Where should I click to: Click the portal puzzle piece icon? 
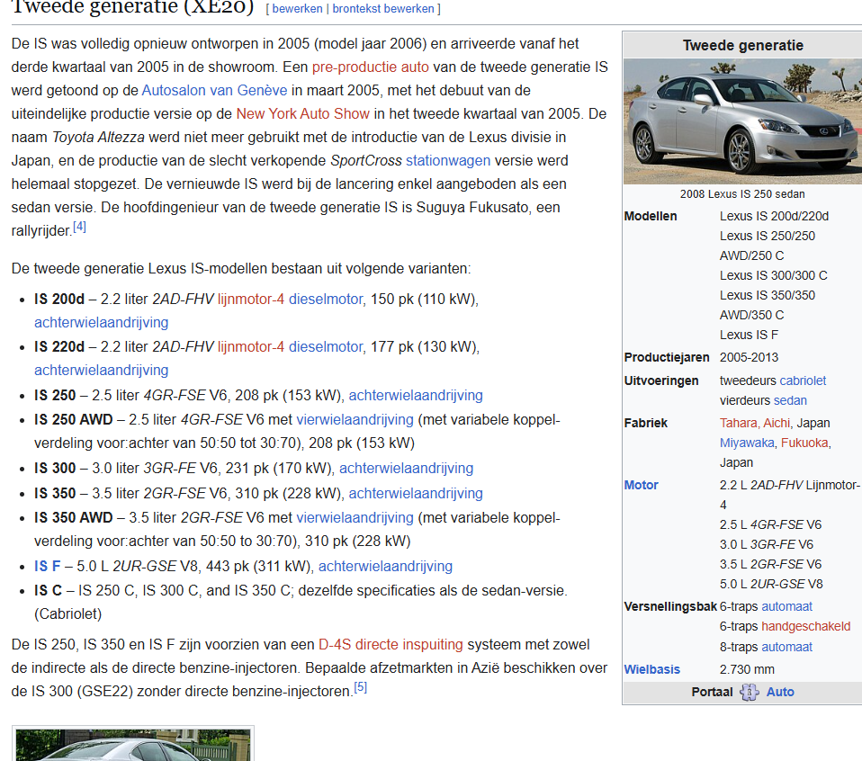[749, 693]
